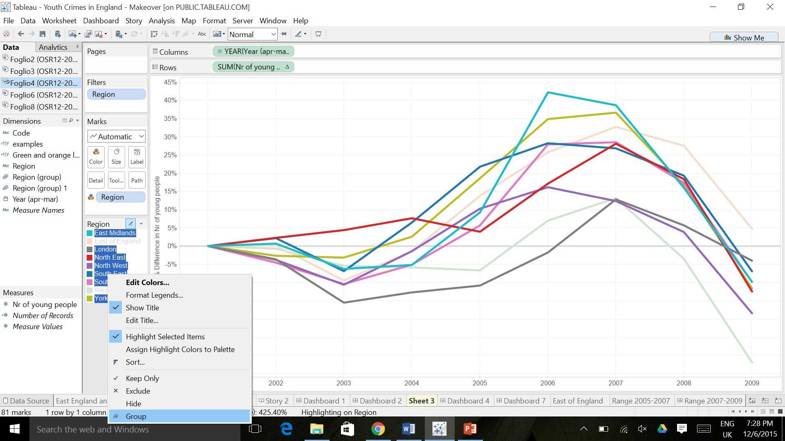Switch to the Dashboard 4 tab
The height and width of the screenshot is (441, 785).
(x=464, y=401)
